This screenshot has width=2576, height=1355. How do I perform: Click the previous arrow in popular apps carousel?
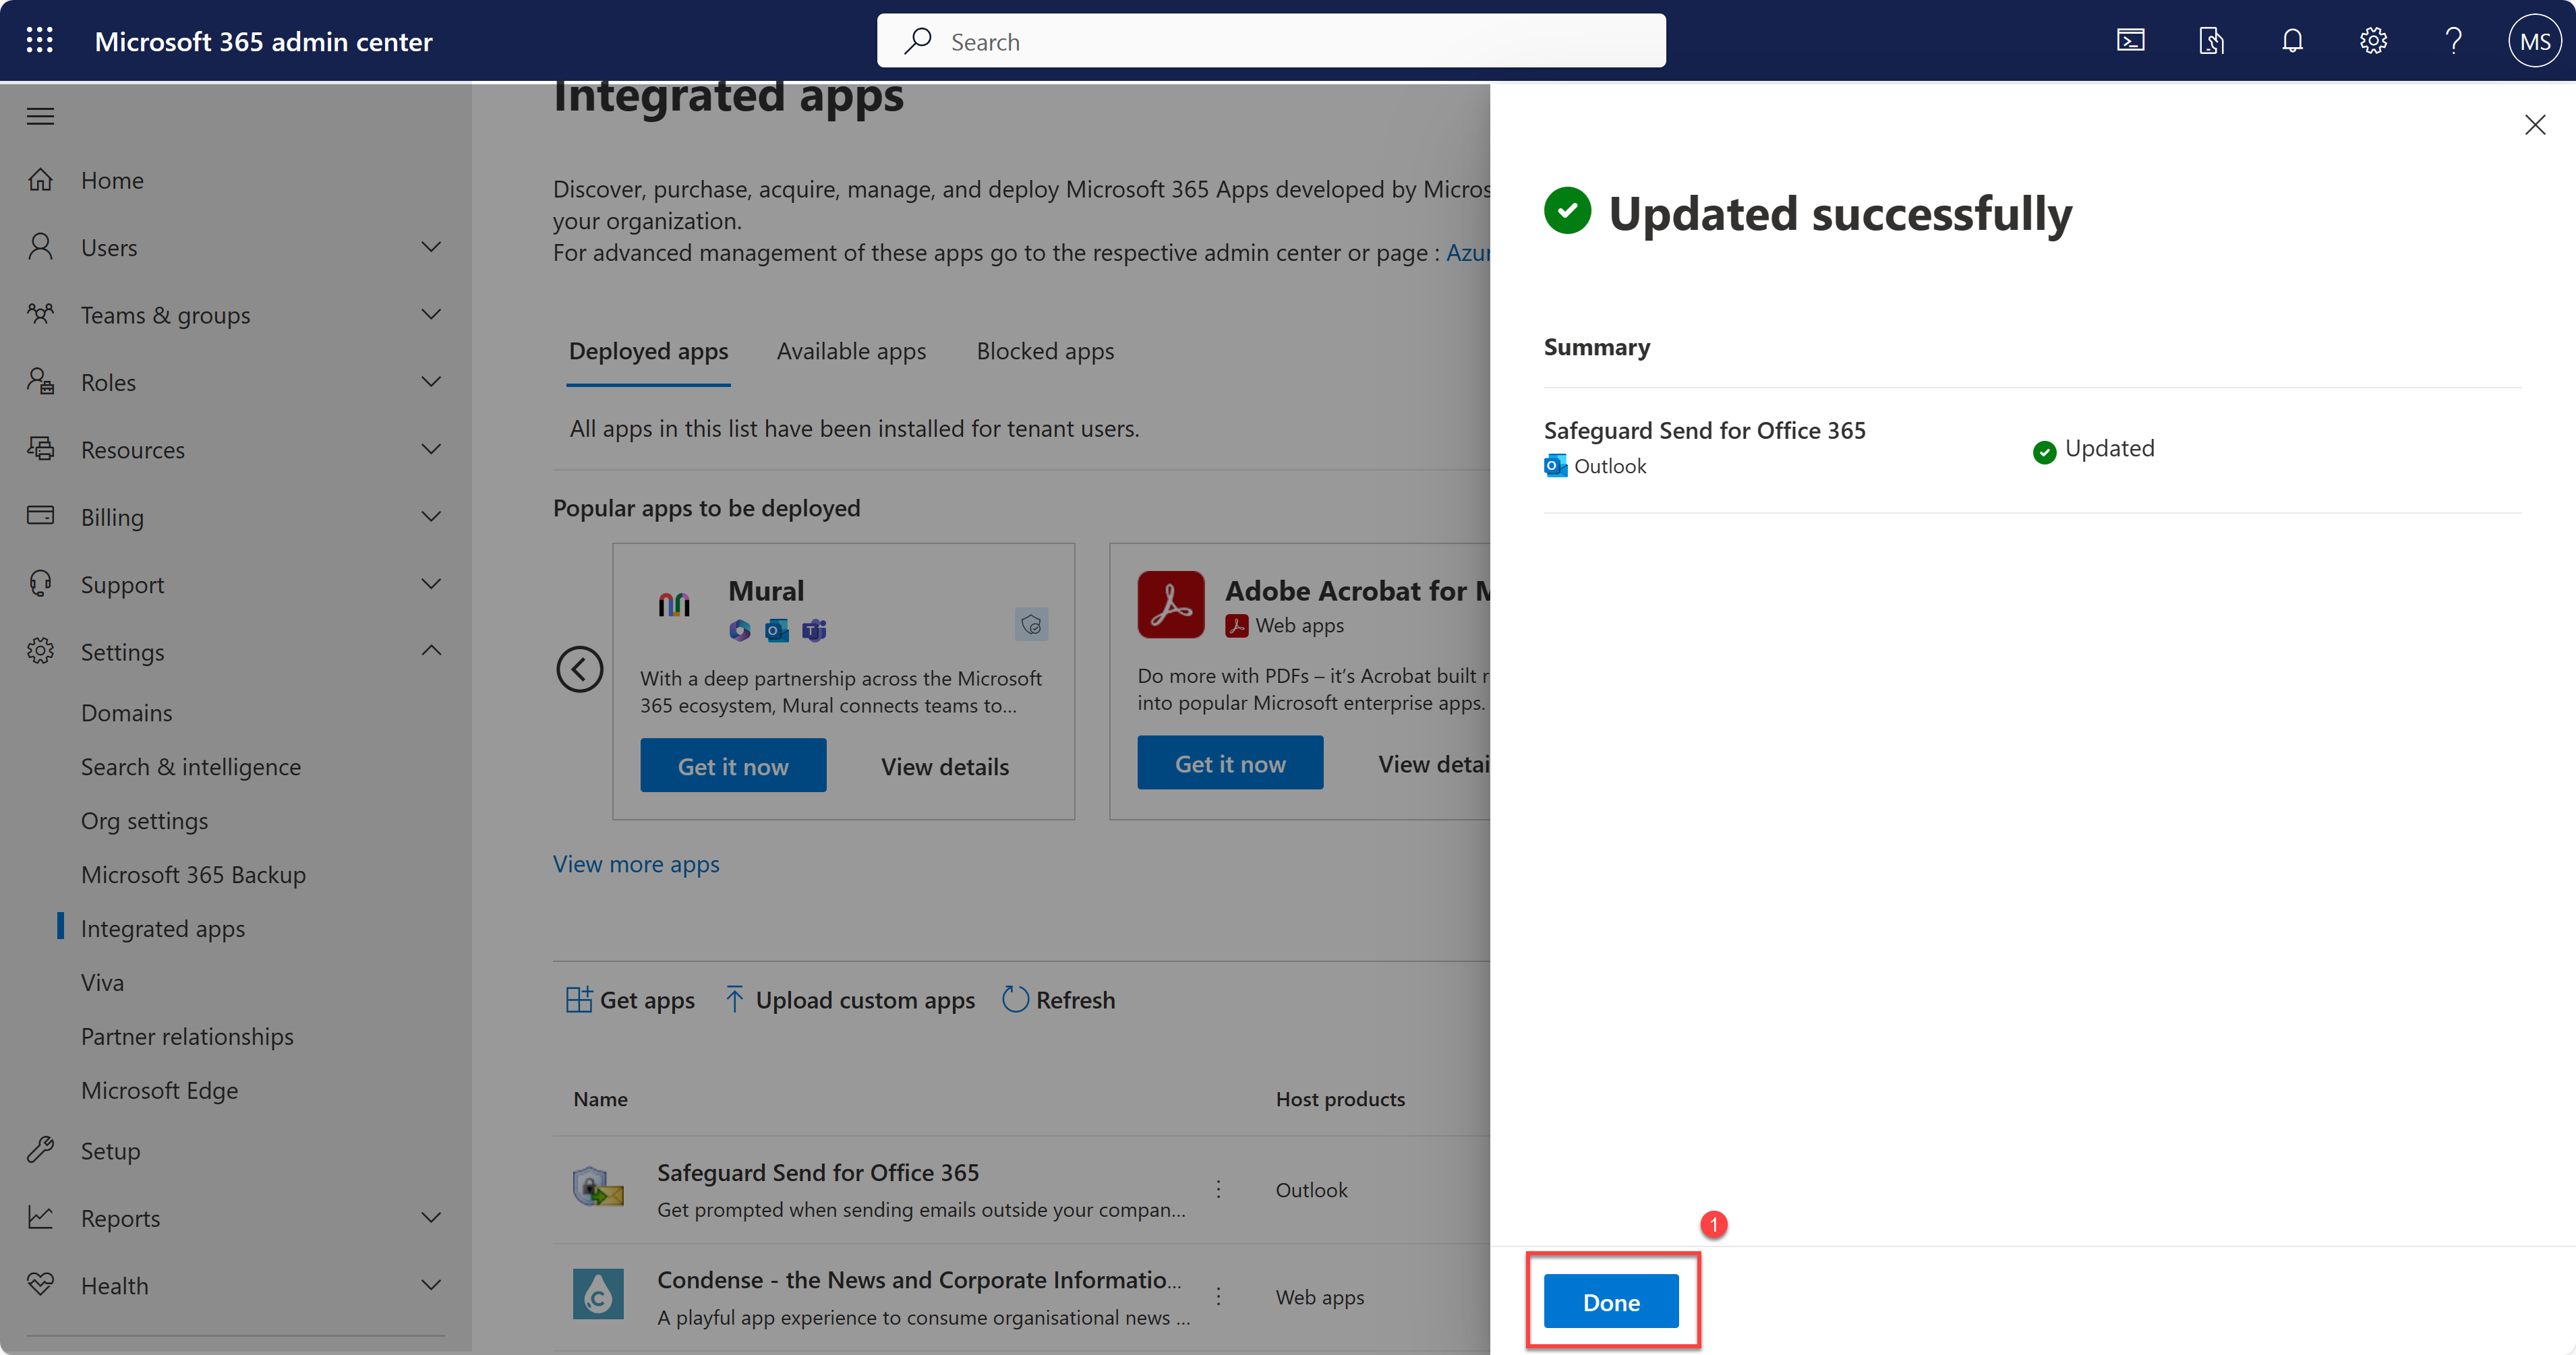pos(579,669)
